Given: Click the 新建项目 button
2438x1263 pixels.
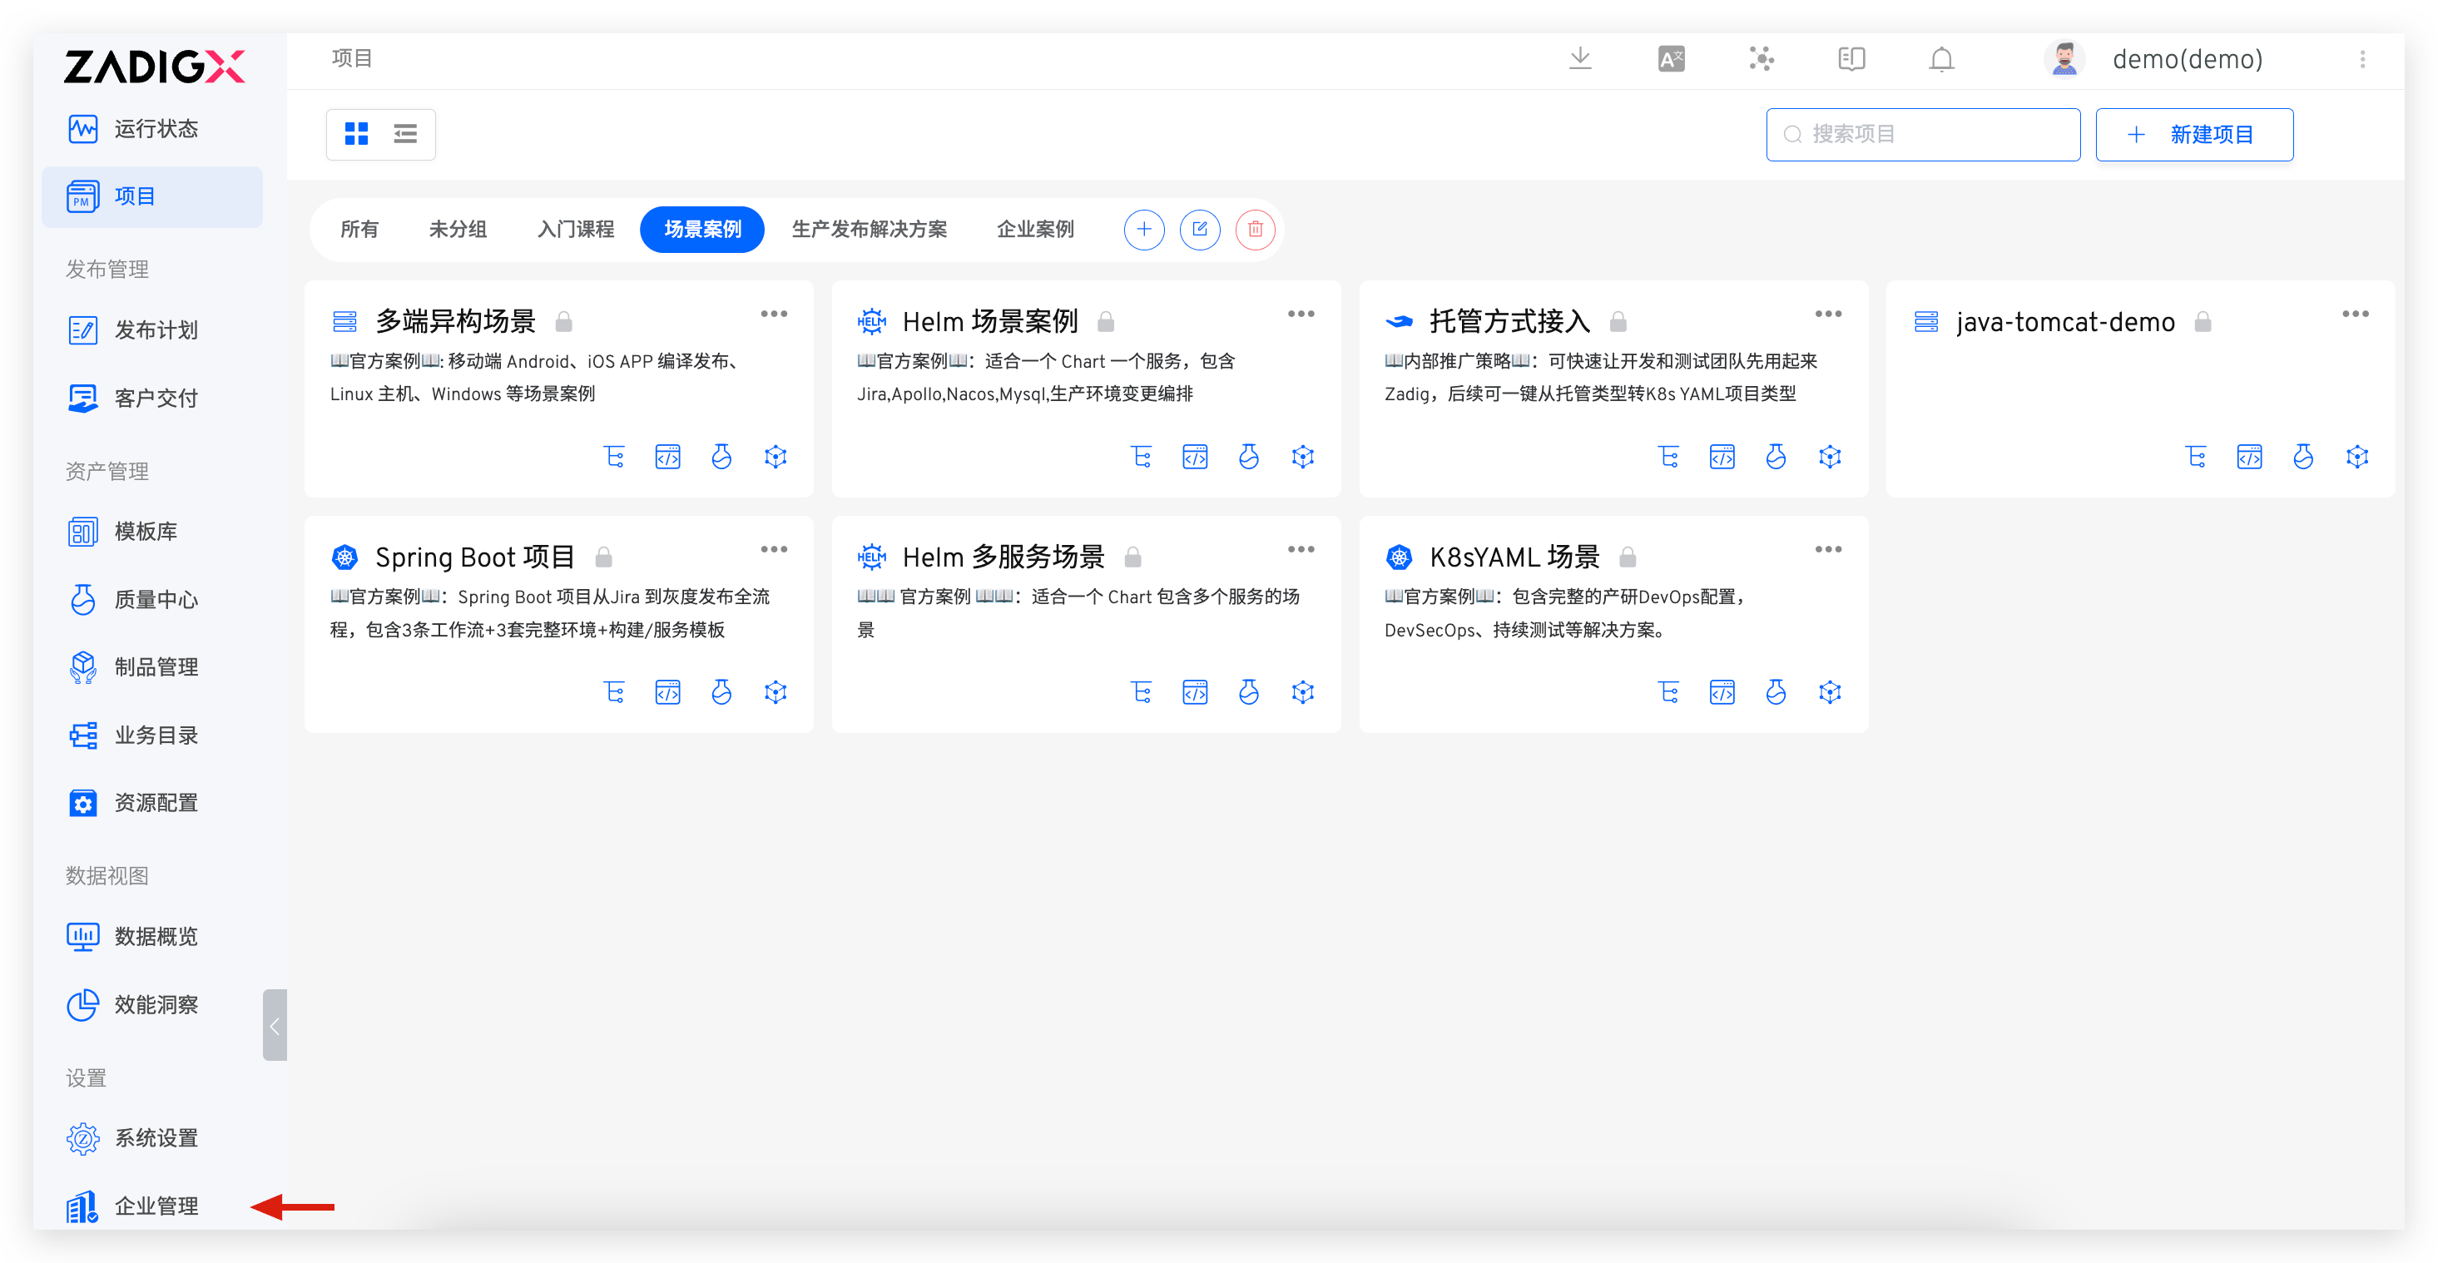Looking at the screenshot, I should point(2194,134).
